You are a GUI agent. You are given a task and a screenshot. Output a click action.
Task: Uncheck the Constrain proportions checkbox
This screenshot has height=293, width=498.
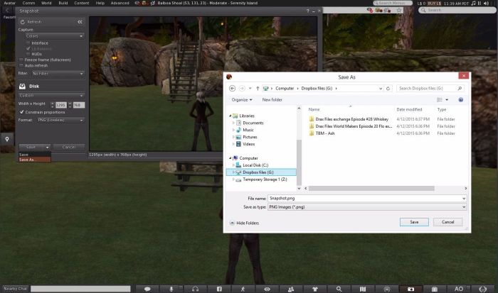(x=21, y=112)
